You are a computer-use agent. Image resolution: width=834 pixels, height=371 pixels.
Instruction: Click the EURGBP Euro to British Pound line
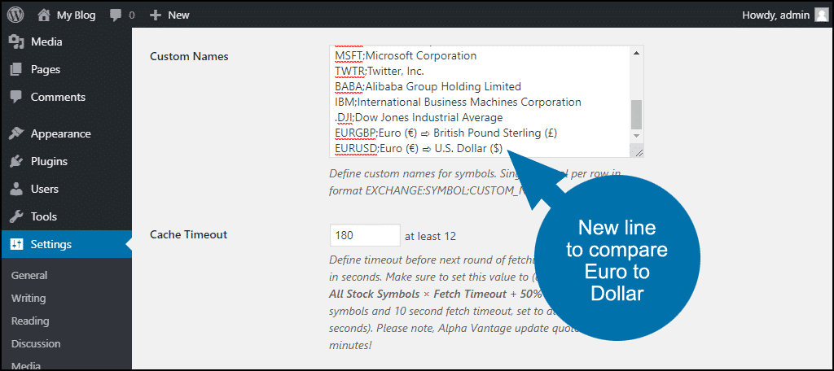(x=446, y=133)
